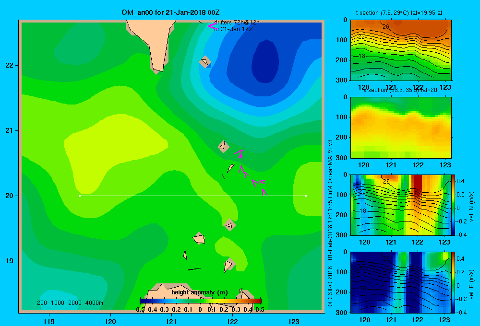This screenshot has width=480, height=326.
Task: Click the vel. N color scale bar
Action: 454,205
